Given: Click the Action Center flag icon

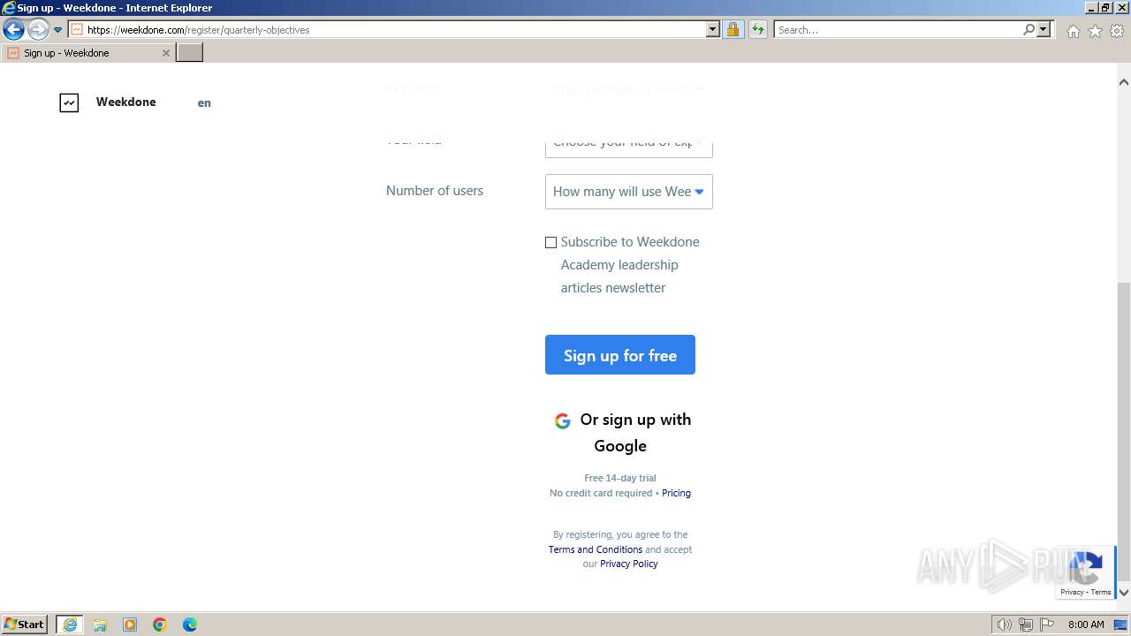Looking at the screenshot, I should tap(1047, 625).
